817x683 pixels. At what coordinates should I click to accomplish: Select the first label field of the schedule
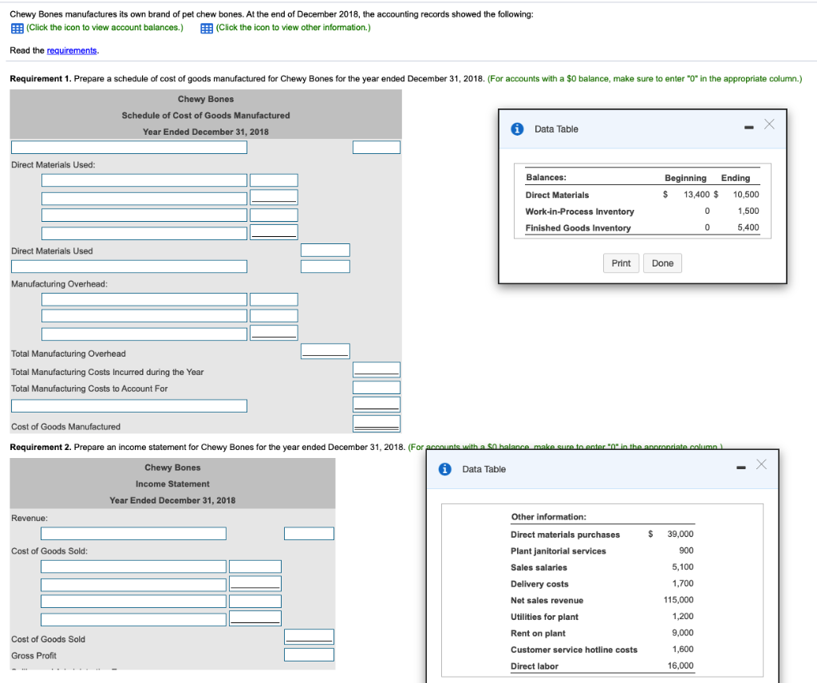pos(129,148)
